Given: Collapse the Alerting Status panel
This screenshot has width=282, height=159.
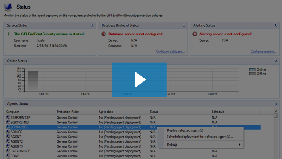Looking at the screenshot, I should click(x=275, y=25).
